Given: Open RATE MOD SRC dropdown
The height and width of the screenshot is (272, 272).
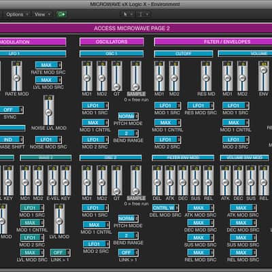Looking at the screenshot, I should coord(48,65).
